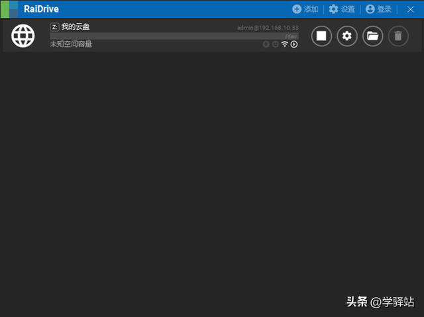The width and height of the screenshot is (424, 317).
Task: Click the admin@192.168.10.33 address text
Action: pos(268,28)
